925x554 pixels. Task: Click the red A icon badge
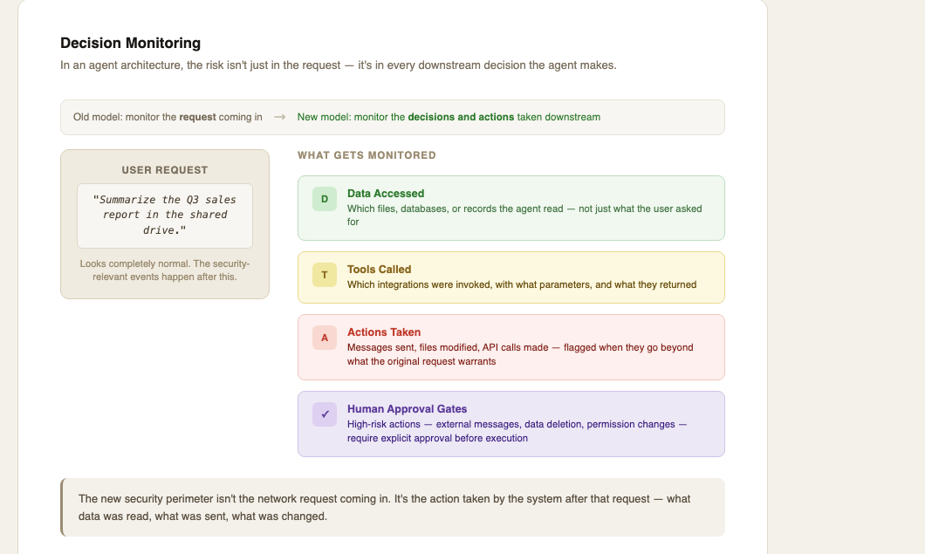click(x=325, y=338)
